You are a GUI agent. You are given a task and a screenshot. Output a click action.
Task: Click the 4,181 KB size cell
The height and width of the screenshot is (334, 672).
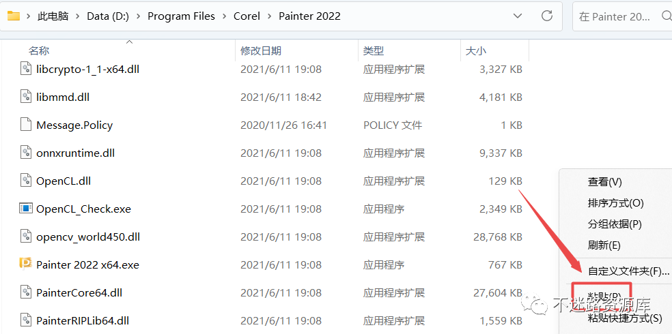(501, 97)
